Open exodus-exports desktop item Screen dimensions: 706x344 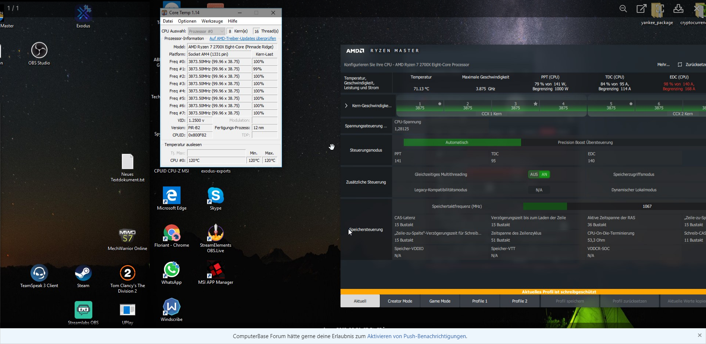pos(216,171)
